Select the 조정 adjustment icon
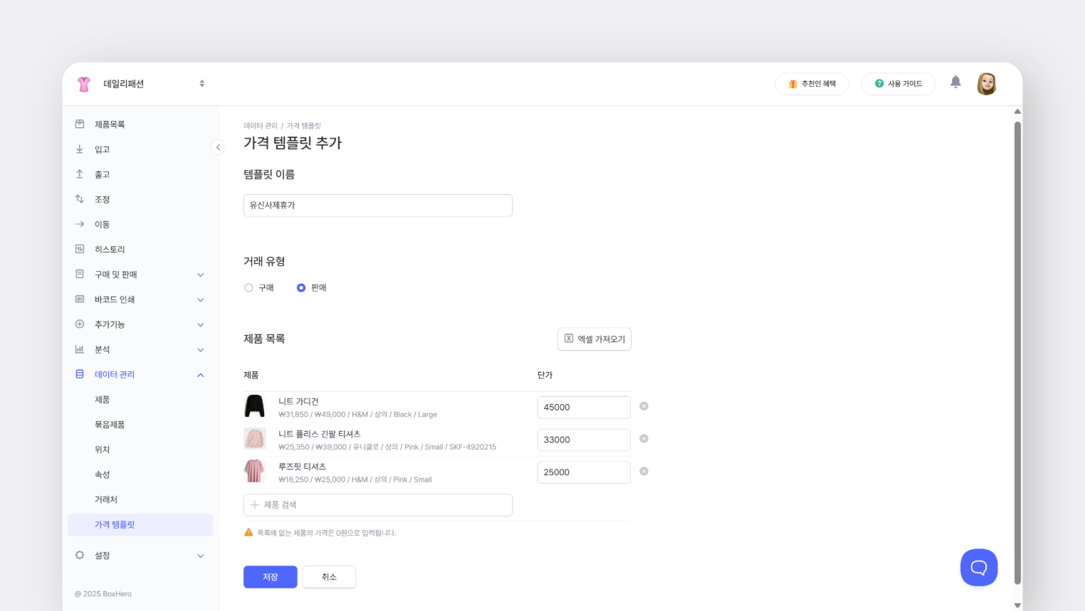Image resolution: width=1085 pixels, height=611 pixels. coord(79,199)
